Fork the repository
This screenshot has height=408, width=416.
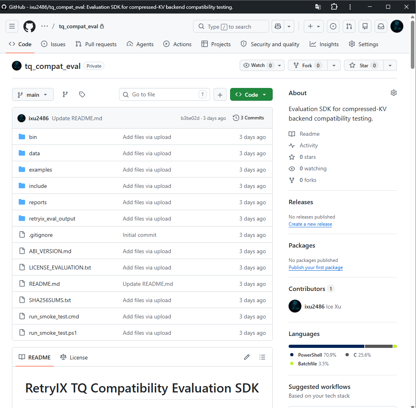[307, 65]
